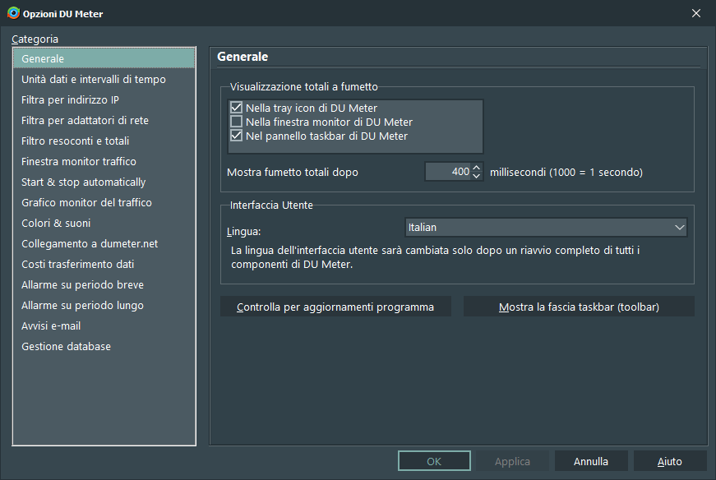Viewport: 716px width, 480px height.
Task: Select Colori & suoni category
Action: (x=104, y=223)
